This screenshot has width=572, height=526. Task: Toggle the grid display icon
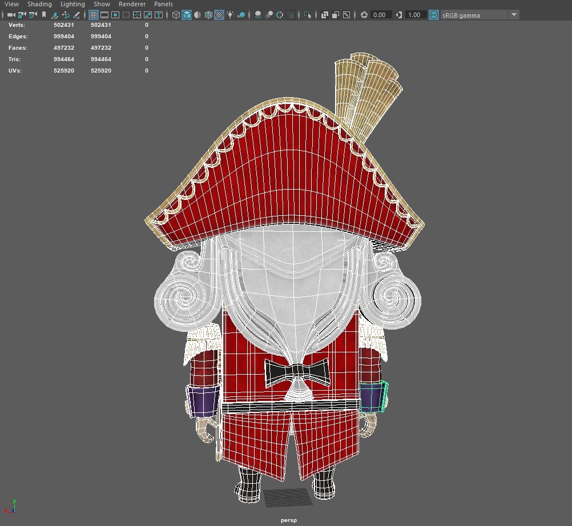[x=92, y=15]
